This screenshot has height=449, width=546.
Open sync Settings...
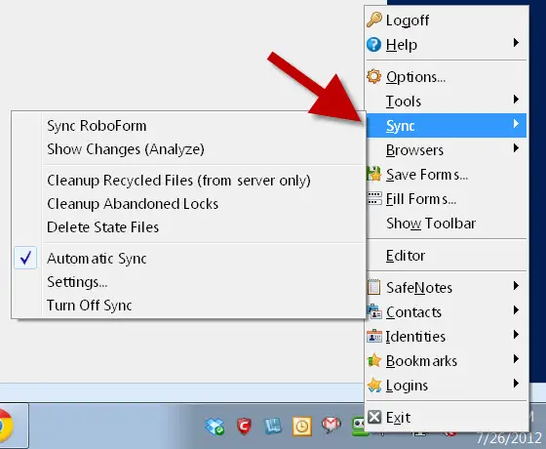coord(77,282)
